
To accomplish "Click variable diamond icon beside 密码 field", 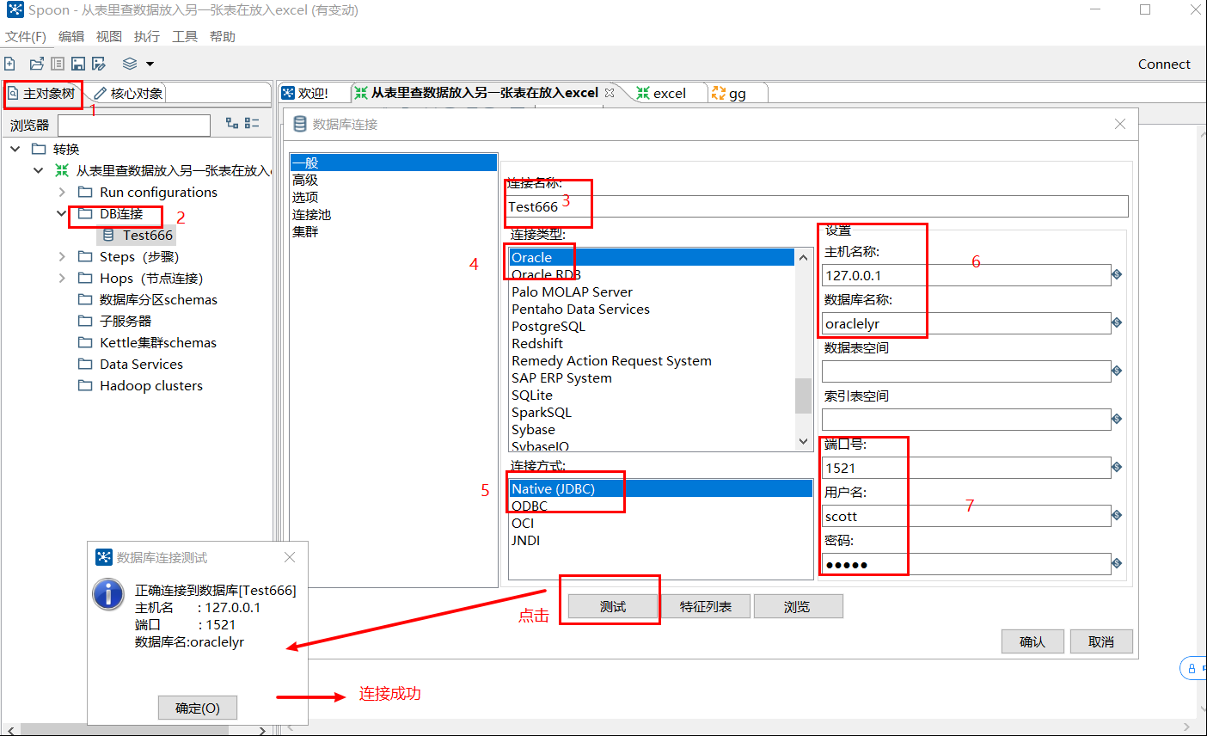I will click(1117, 563).
